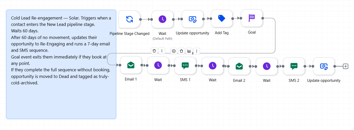
Task: Open three-dot menu beside bar chart icon
Action: click(196, 51)
